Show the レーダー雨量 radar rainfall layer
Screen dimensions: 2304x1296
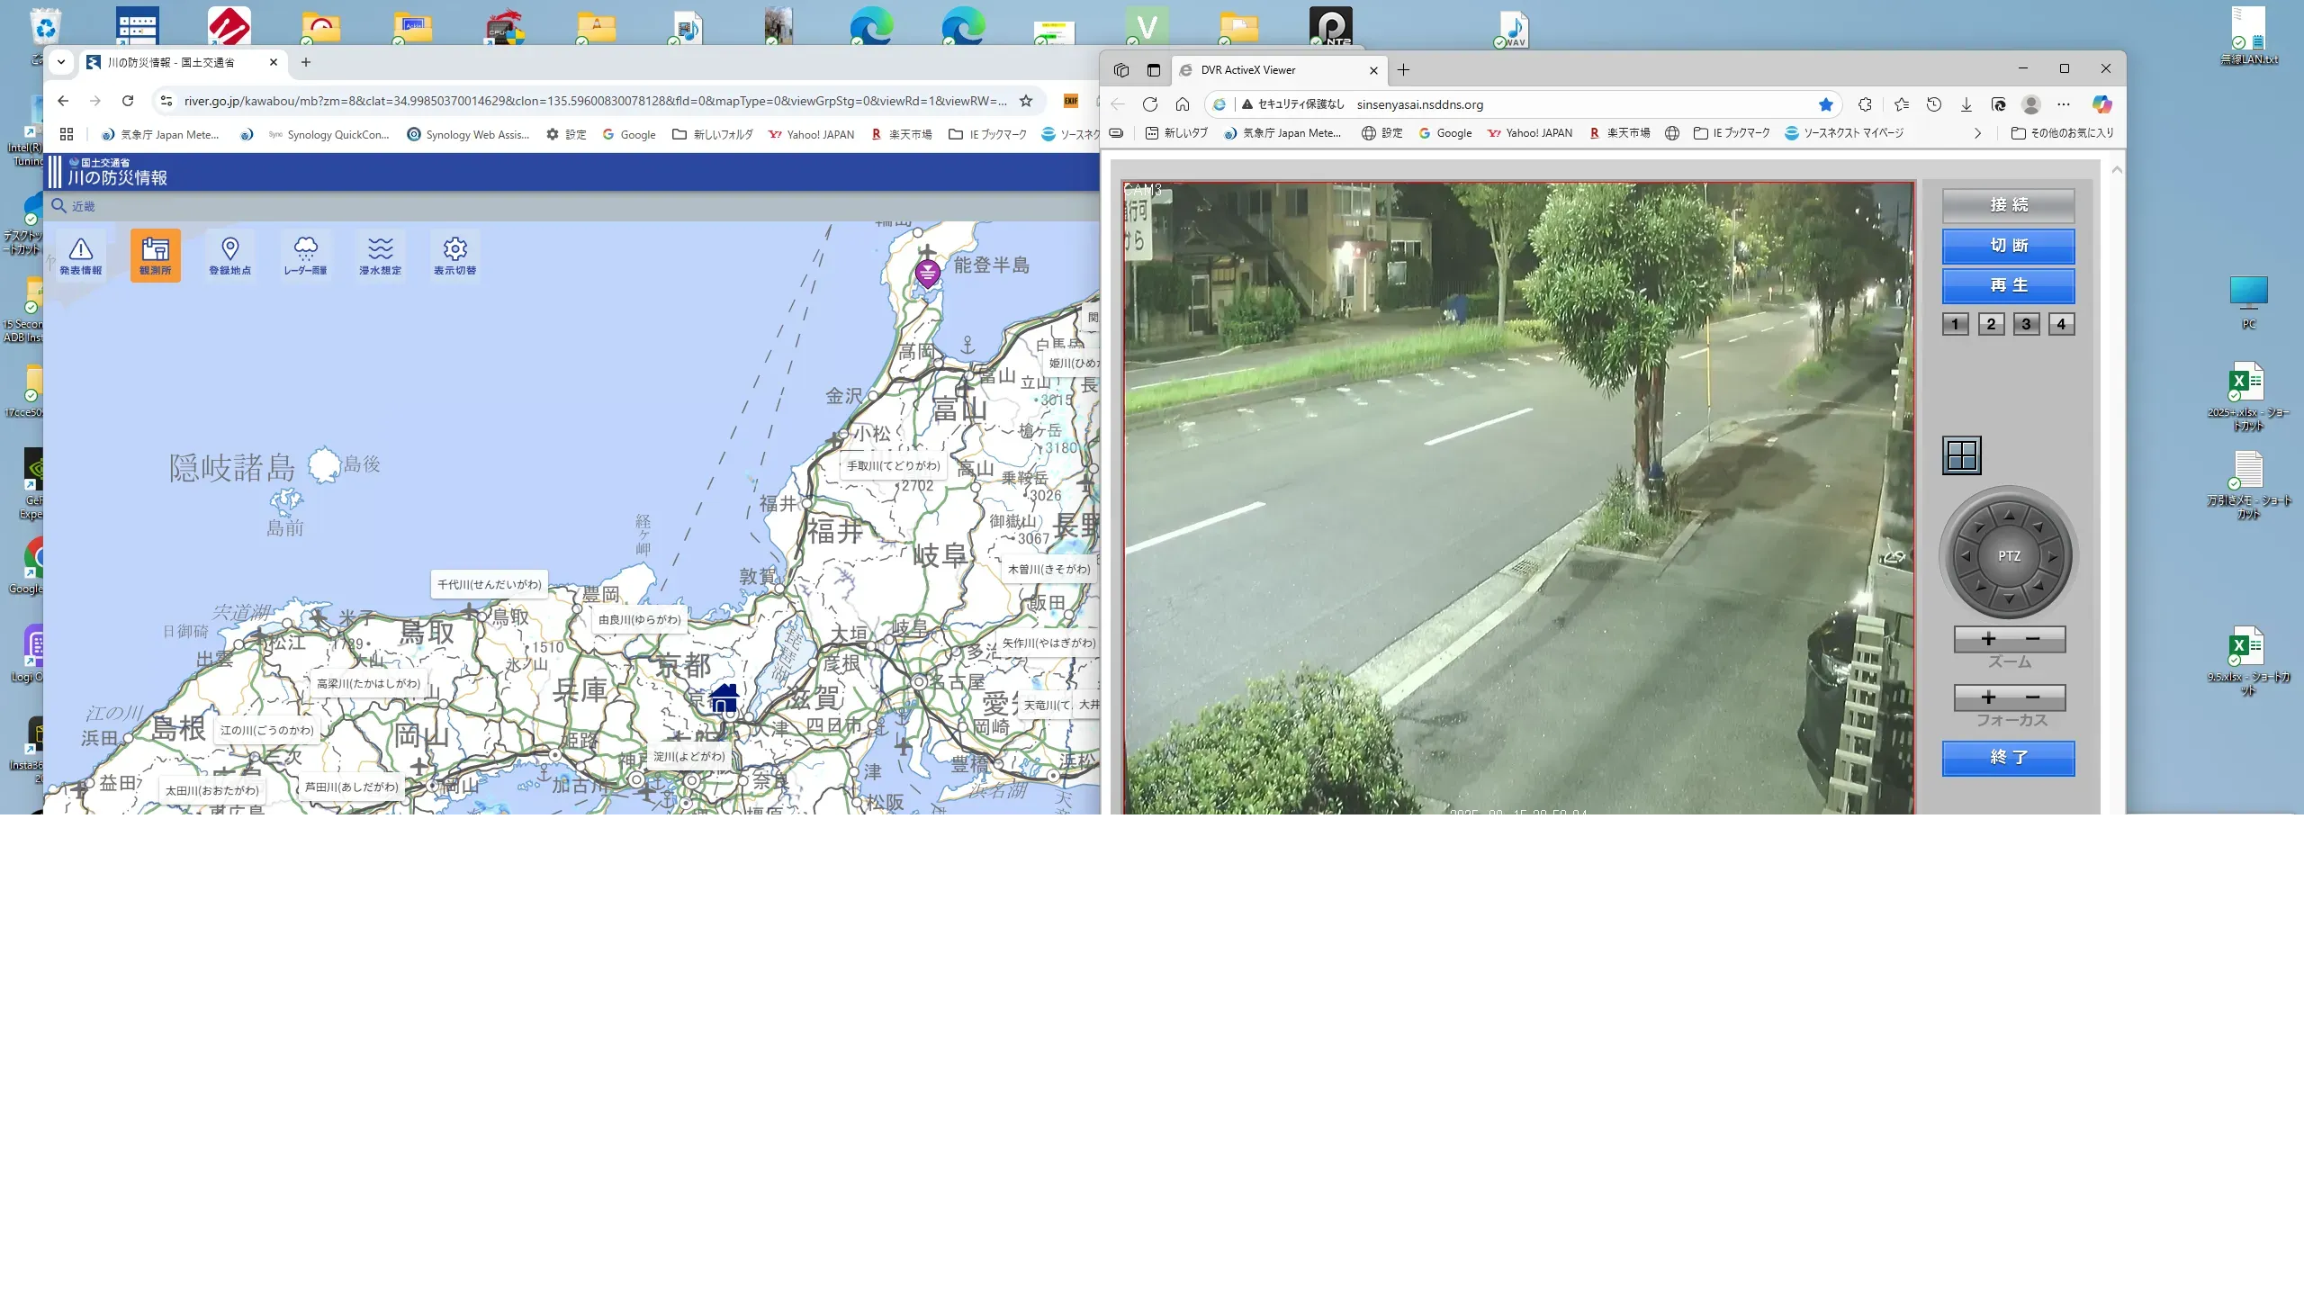(x=305, y=256)
